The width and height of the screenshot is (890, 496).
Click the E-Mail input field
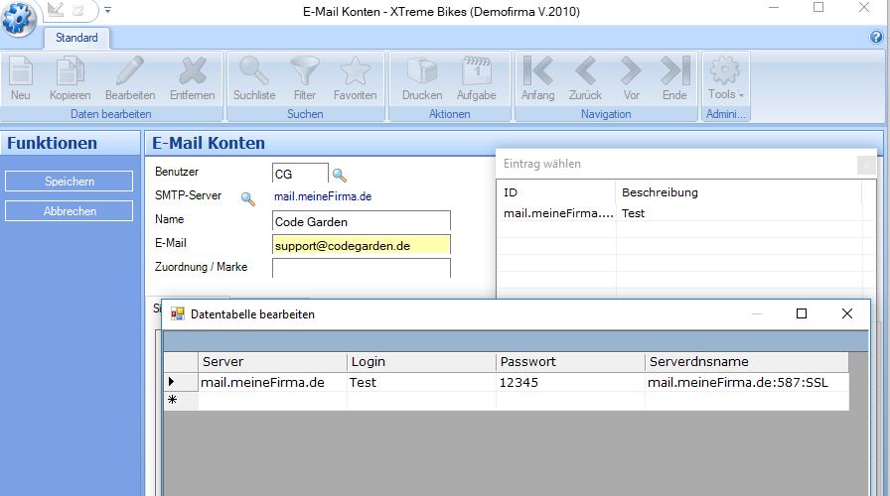pyautogui.click(x=361, y=245)
